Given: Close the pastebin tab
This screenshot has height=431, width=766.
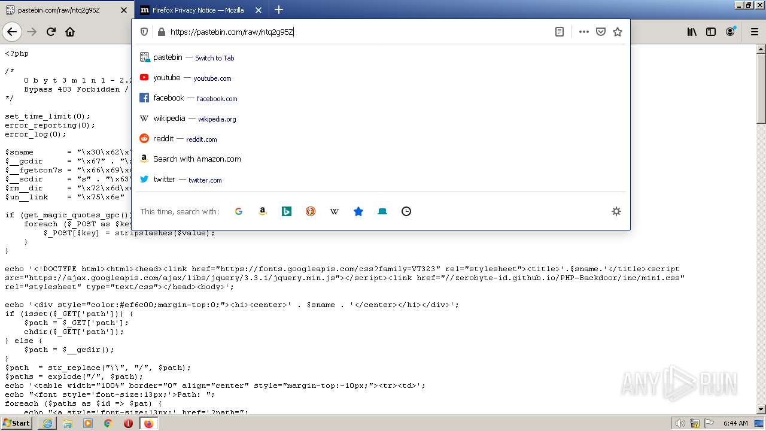Looking at the screenshot, I should click(124, 10).
